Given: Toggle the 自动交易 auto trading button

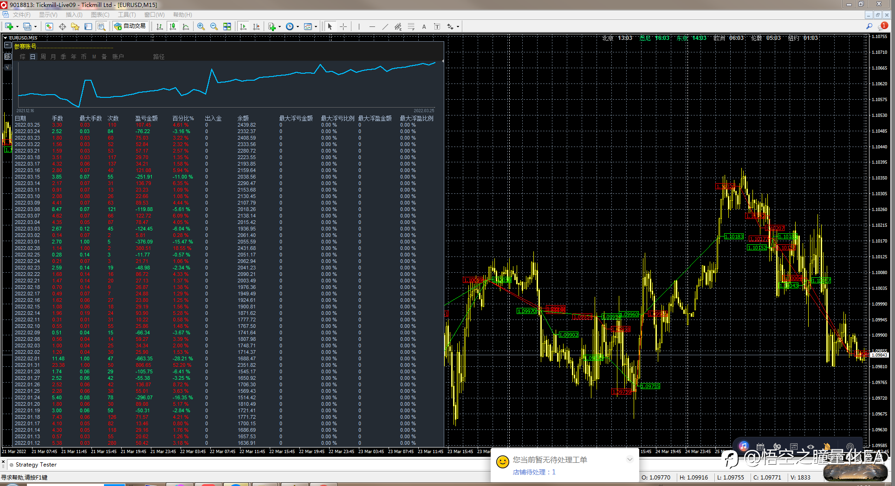Looking at the screenshot, I should click(x=130, y=26).
